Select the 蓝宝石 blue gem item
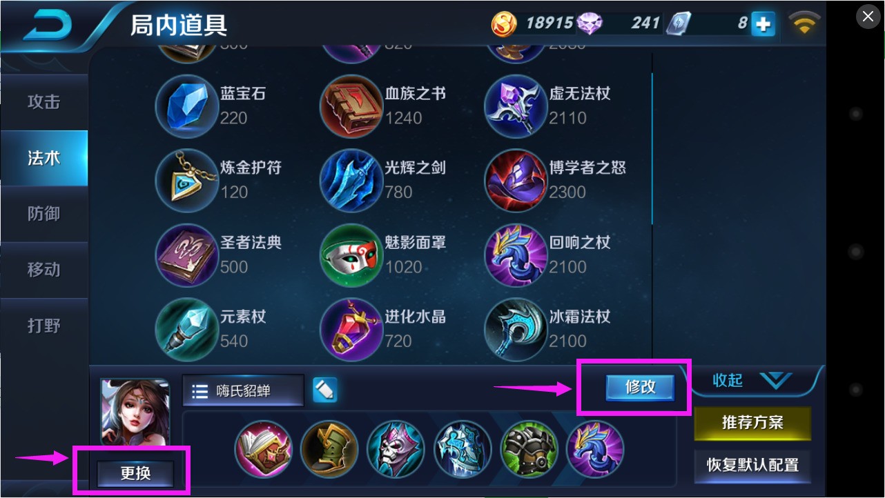Screen dimensions: 885x498 (x=186, y=106)
